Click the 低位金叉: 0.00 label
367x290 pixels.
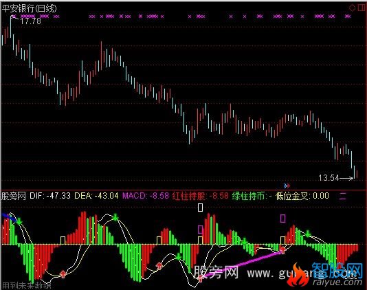tap(302, 196)
